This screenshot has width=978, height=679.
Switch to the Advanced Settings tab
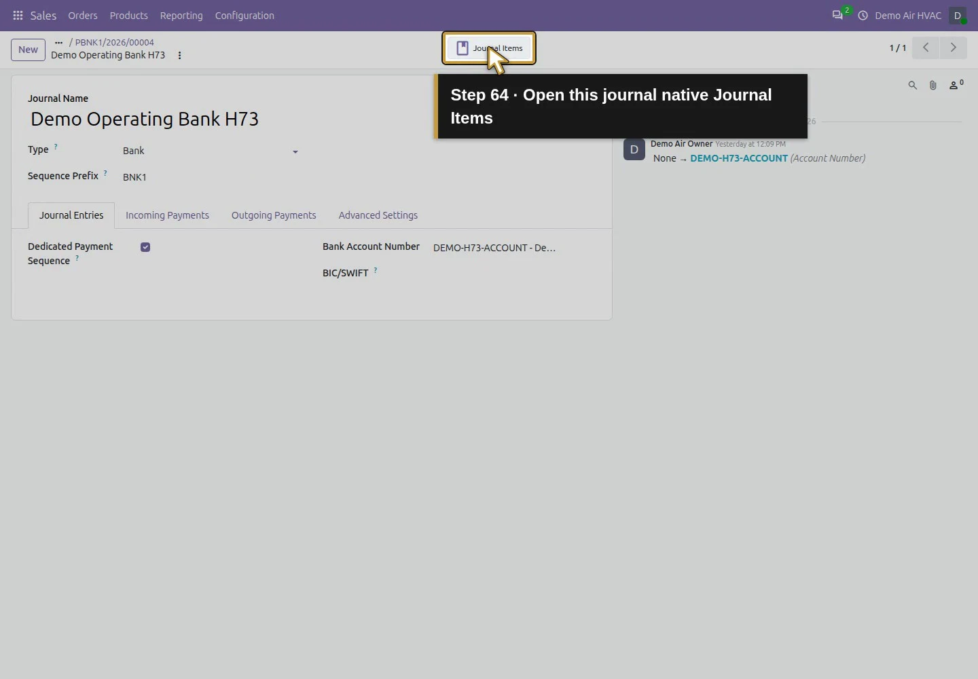[378, 215]
